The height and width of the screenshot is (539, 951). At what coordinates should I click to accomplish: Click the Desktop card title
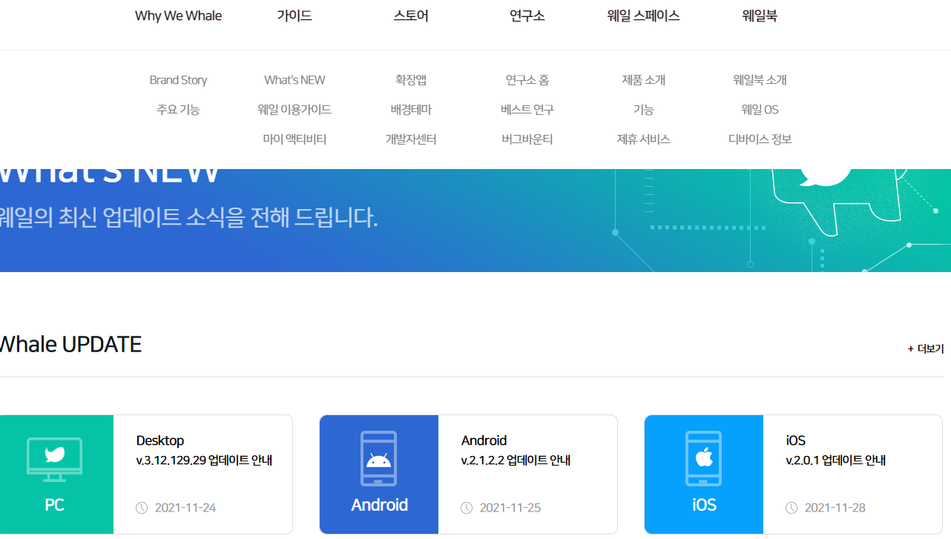[x=160, y=440]
